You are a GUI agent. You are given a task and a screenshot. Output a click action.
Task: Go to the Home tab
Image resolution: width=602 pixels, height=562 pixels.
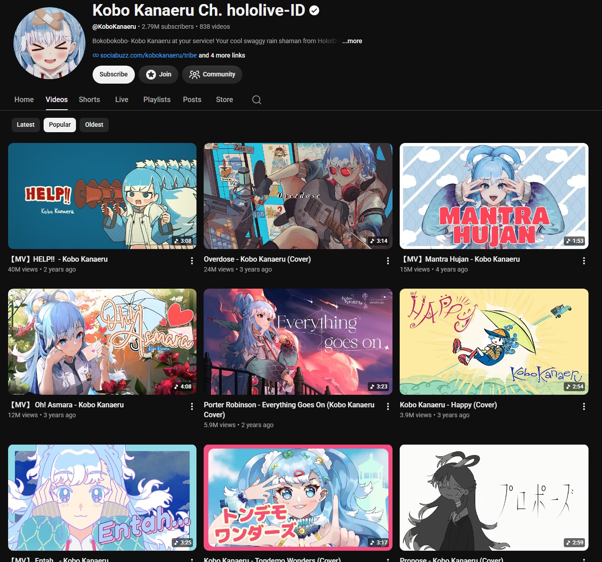tap(24, 100)
